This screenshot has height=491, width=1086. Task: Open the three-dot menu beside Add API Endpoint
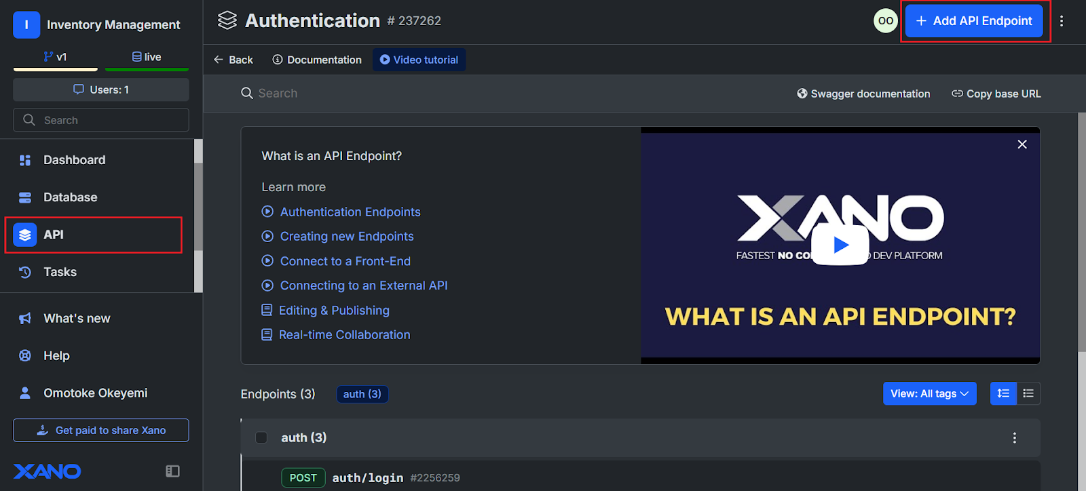(x=1062, y=21)
